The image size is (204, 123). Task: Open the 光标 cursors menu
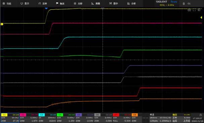(78, 3)
